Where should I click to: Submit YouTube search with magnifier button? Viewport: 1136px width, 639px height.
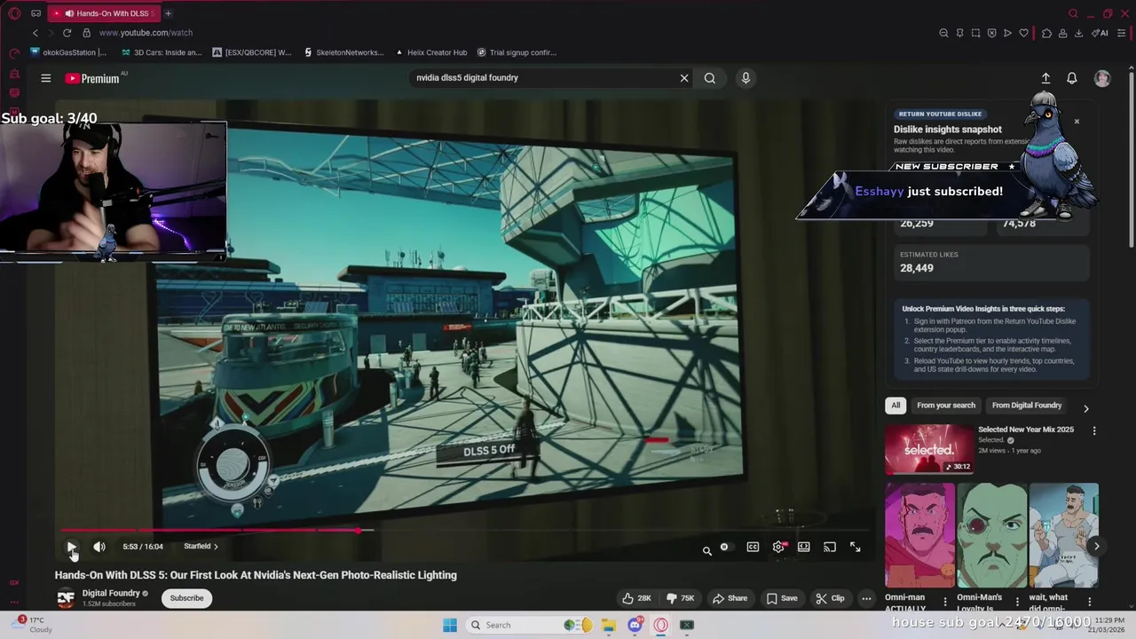(710, 78)
